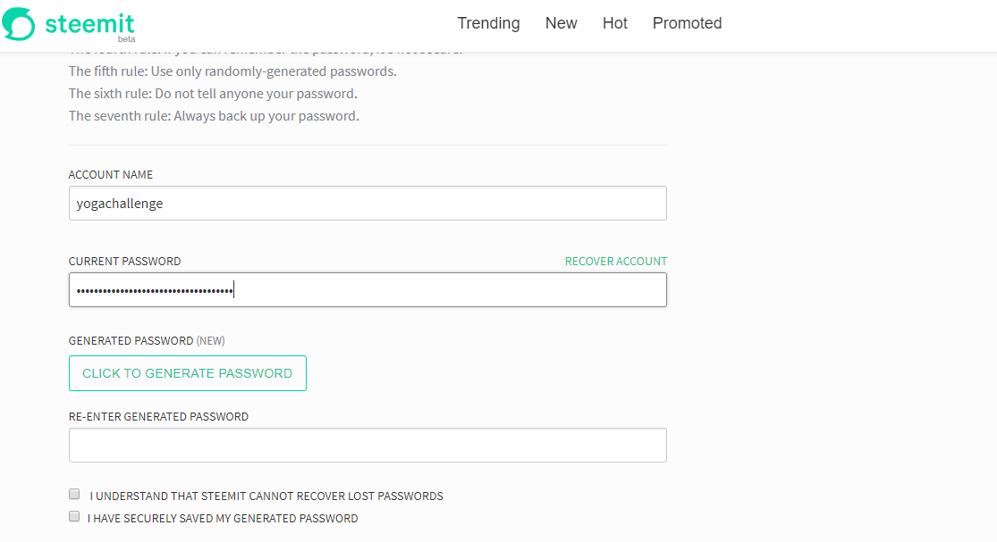Click the 'Account Name' field label

111,175
